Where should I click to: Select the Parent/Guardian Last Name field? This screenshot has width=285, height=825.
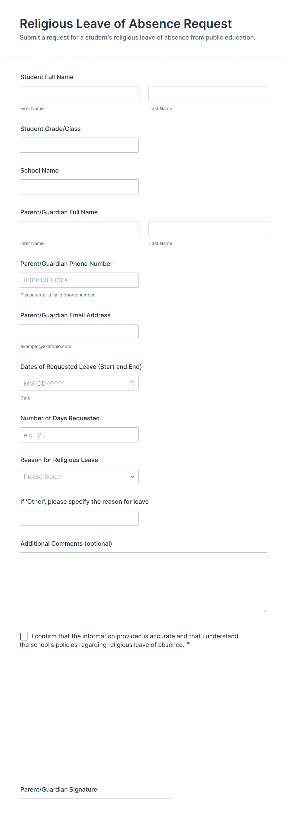click(208, 229)
